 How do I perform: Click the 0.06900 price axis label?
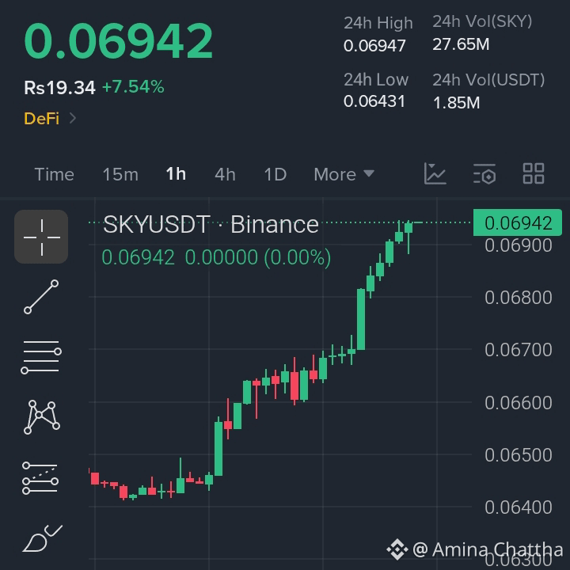(519, 245)
